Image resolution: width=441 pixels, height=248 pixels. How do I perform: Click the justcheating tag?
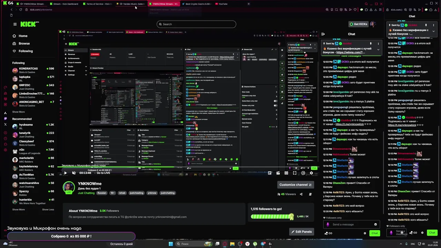tap(136, 193)
